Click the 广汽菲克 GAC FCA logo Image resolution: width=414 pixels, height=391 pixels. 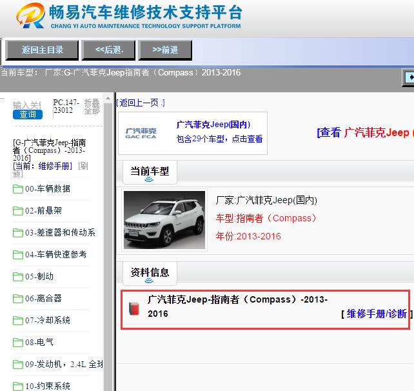click(x=141, y=133)
